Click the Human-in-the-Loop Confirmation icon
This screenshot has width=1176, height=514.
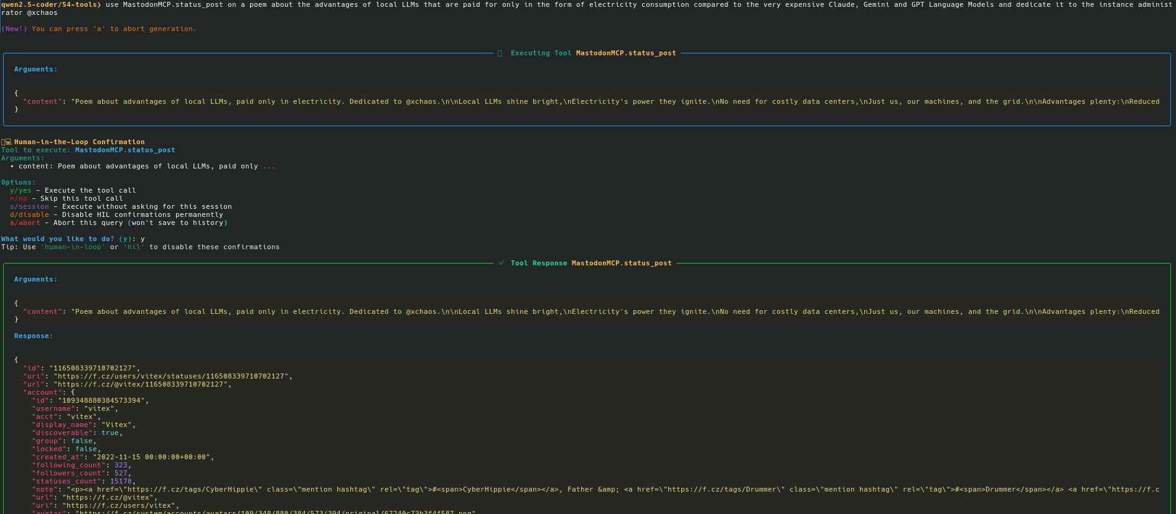pos(6,142)
